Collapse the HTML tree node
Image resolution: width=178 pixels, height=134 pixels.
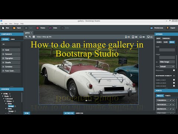click(x=2, y=94)
